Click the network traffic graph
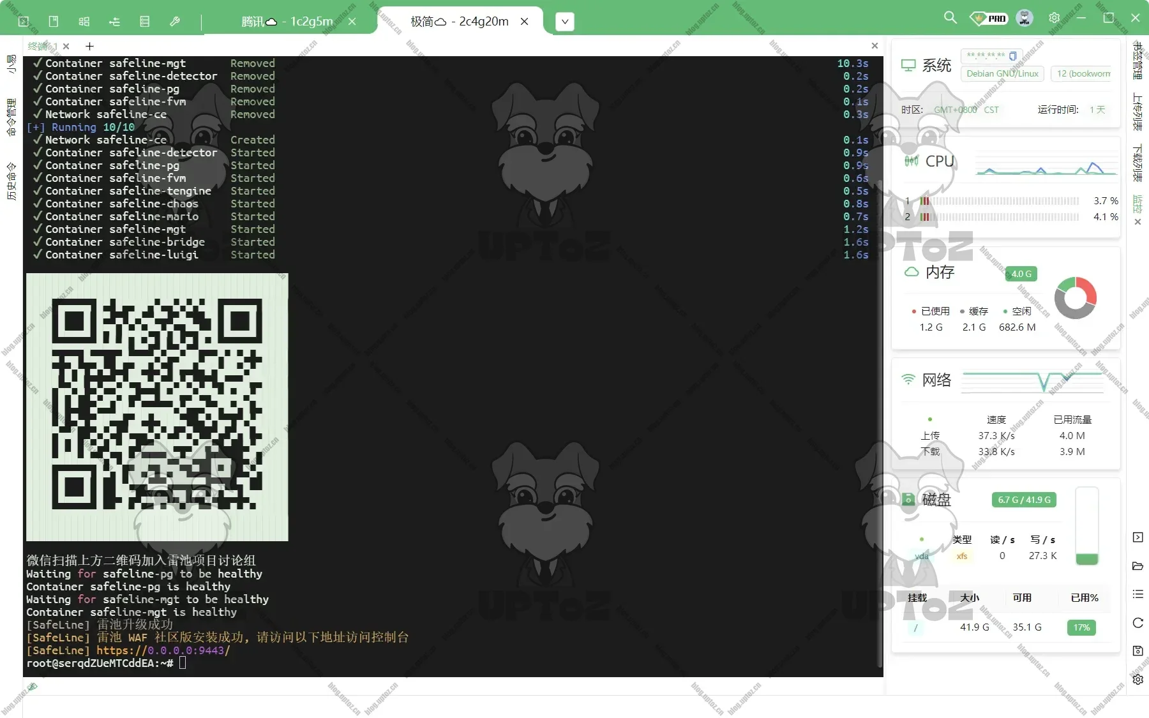1149x718 pixels. (1033, 382)
